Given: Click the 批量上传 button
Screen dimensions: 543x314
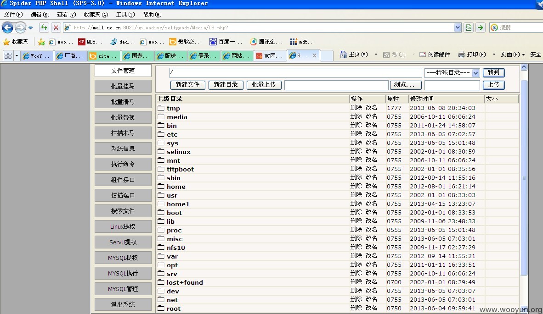Looking at the screenshot, I should (x=264, y=85).
